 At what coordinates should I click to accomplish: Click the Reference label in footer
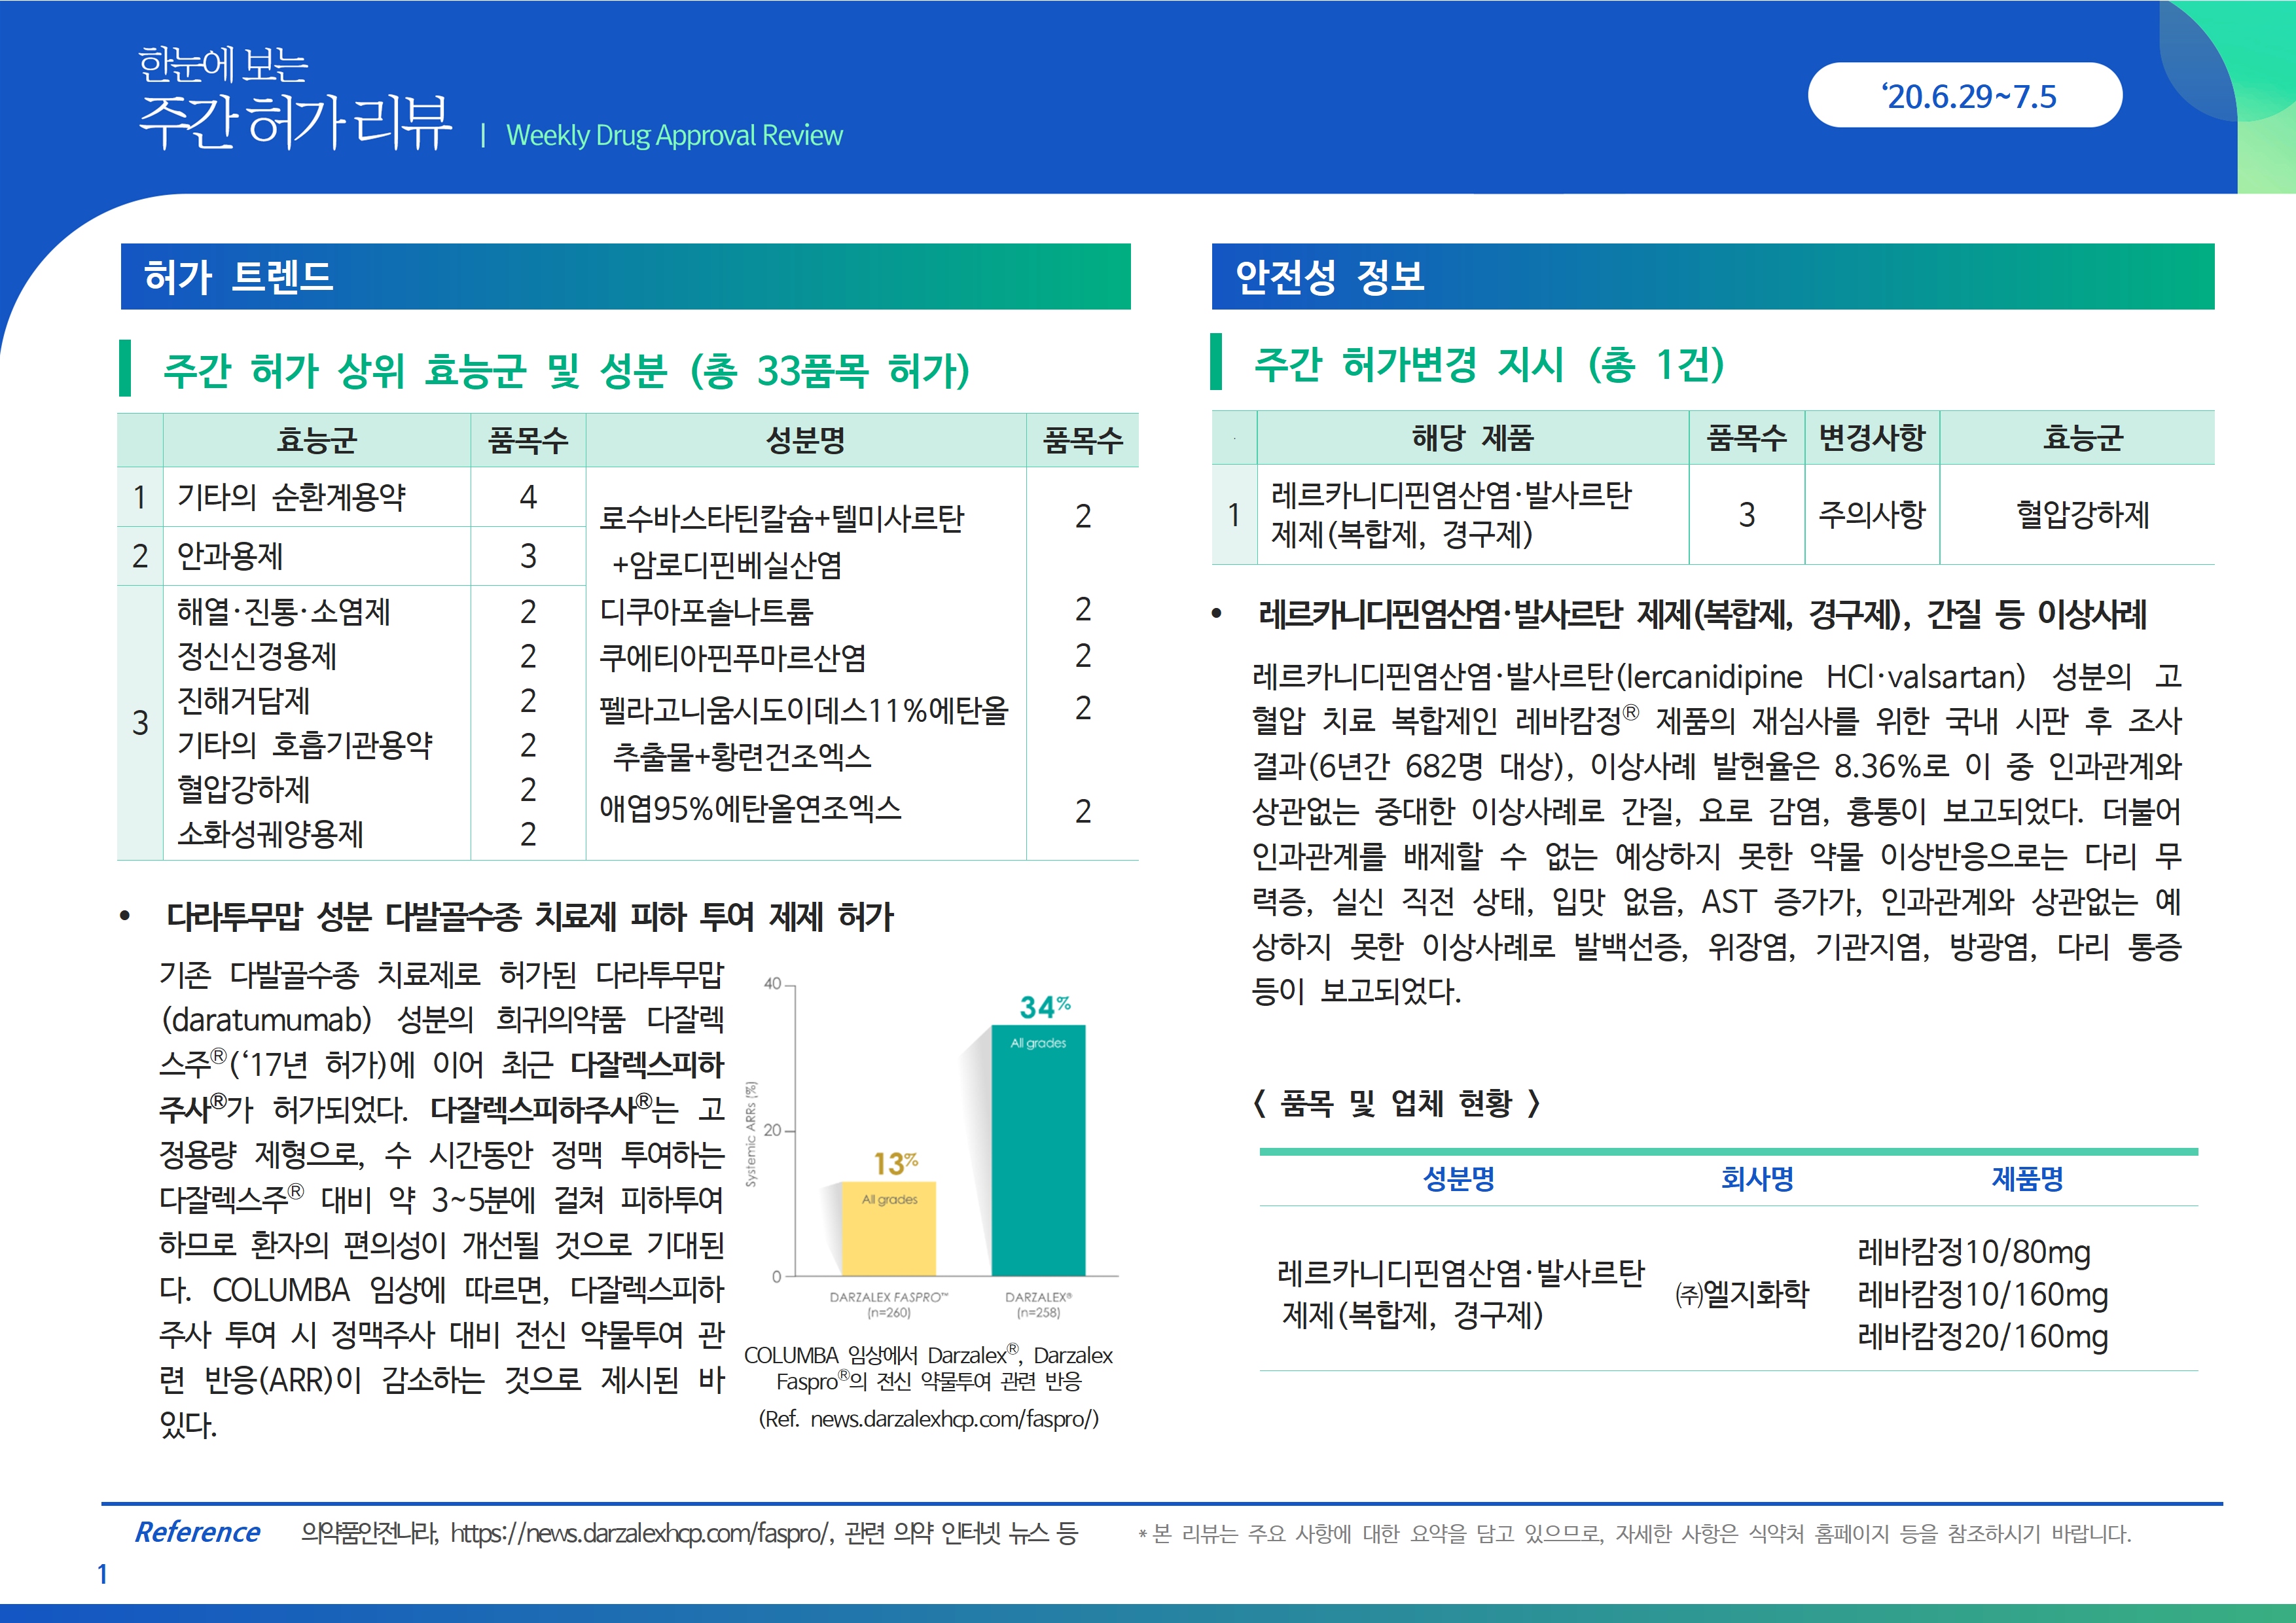(x=197, y=1532)
